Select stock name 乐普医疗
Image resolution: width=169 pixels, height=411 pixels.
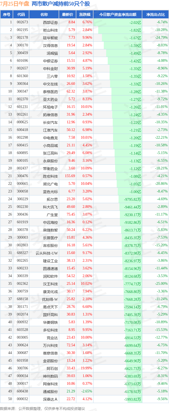click(50, 238)
